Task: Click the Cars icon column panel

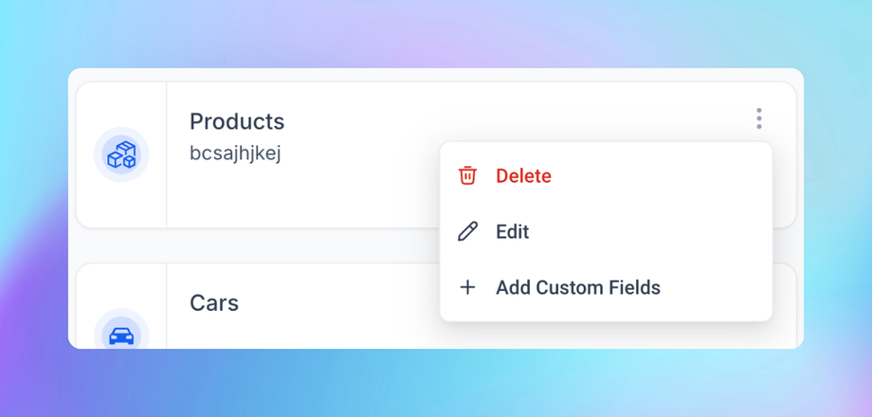Action: 121,284
